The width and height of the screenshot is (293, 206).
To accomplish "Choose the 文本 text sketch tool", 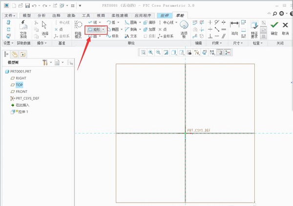I will coord(131,36).
